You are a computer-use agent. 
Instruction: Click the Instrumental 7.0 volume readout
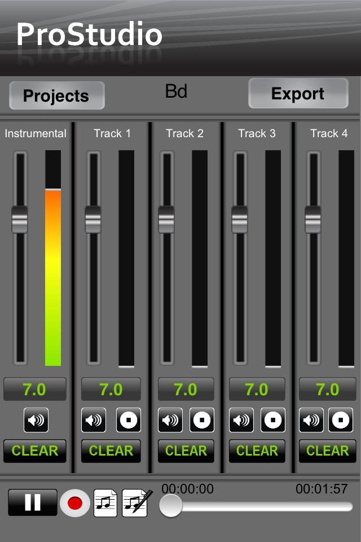coord(35,389)
